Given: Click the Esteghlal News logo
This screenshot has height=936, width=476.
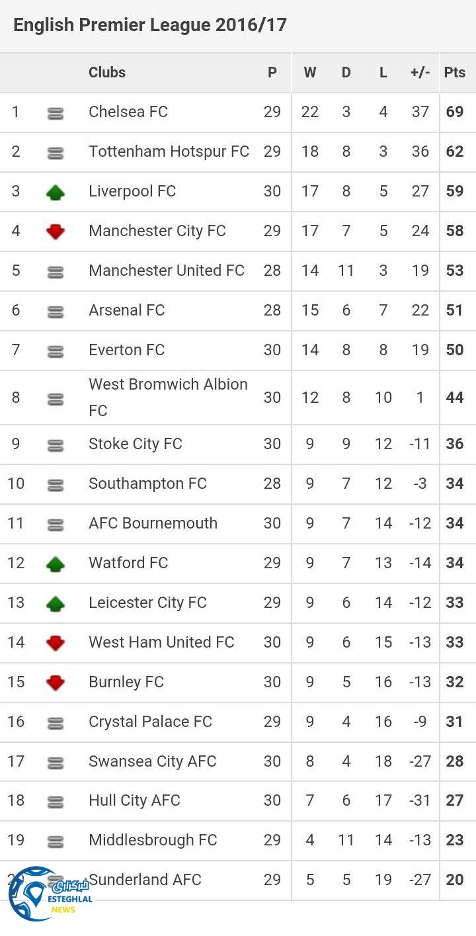Looking at the screenshot, I should coord(50,894).
